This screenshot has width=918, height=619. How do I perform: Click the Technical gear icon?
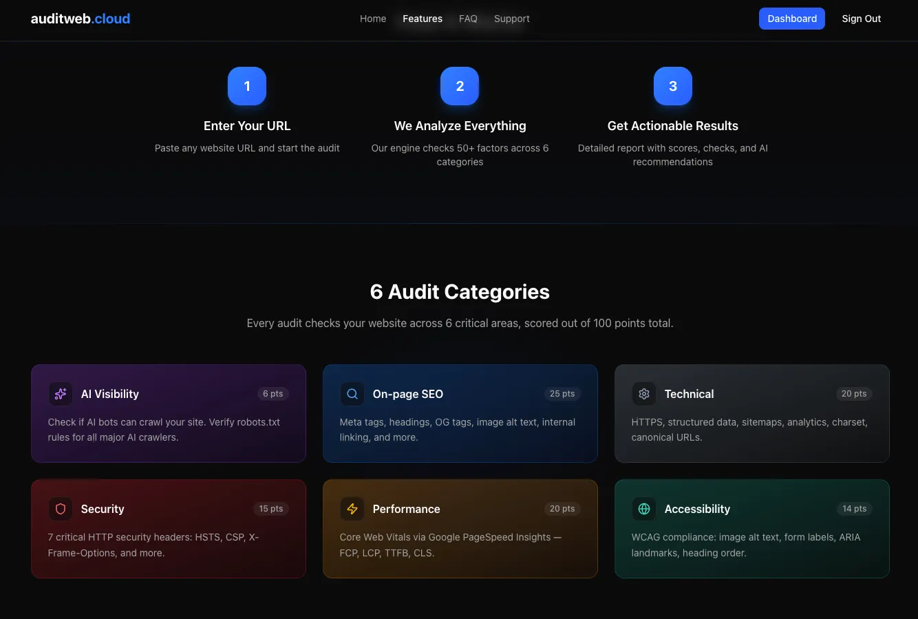(x=644, y=394)
